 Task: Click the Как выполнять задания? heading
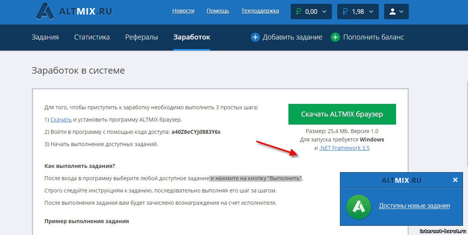pos(80,166)
